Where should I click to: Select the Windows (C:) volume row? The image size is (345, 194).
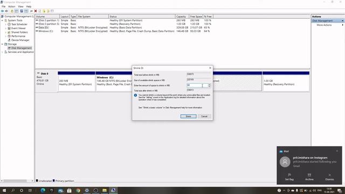tap(123, 31)
